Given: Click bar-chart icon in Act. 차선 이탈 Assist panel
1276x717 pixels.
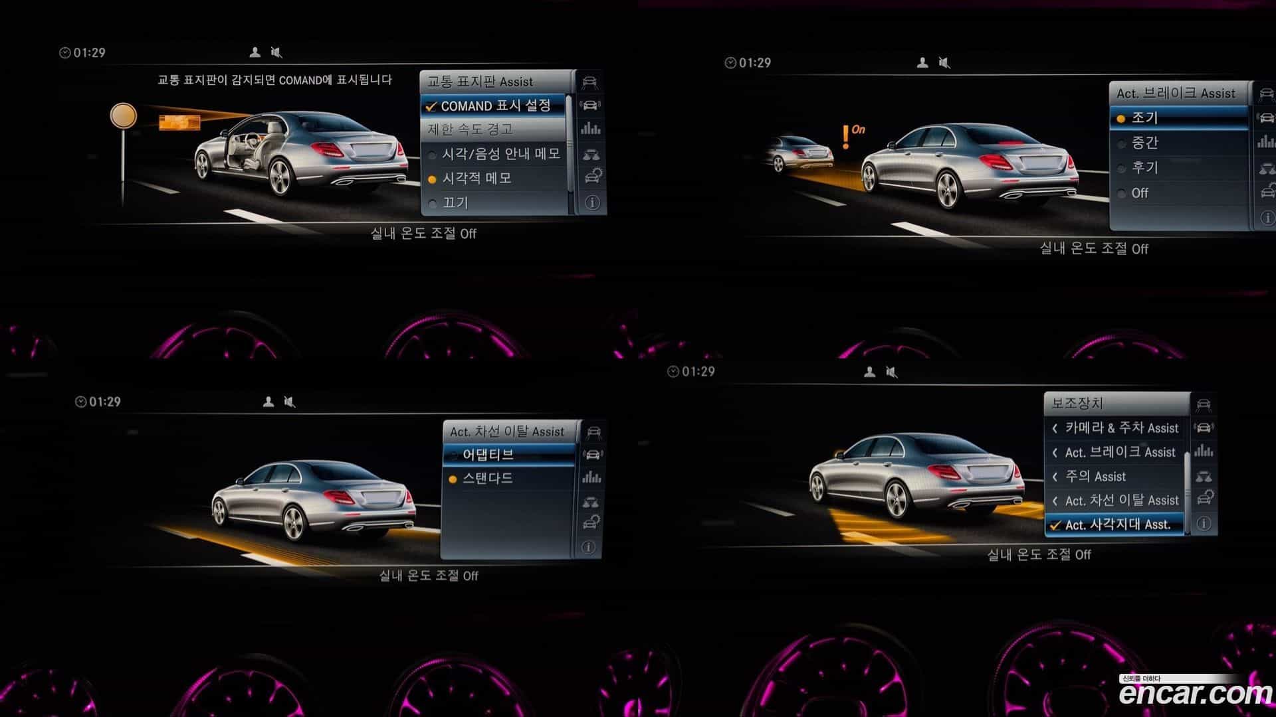Looking at the screenshot, I should [591, 477].
